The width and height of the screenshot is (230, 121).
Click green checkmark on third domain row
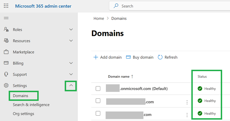click(x=200, y=113)
